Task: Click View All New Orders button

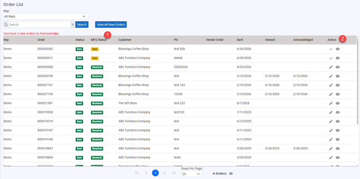Action: point(111,24)
